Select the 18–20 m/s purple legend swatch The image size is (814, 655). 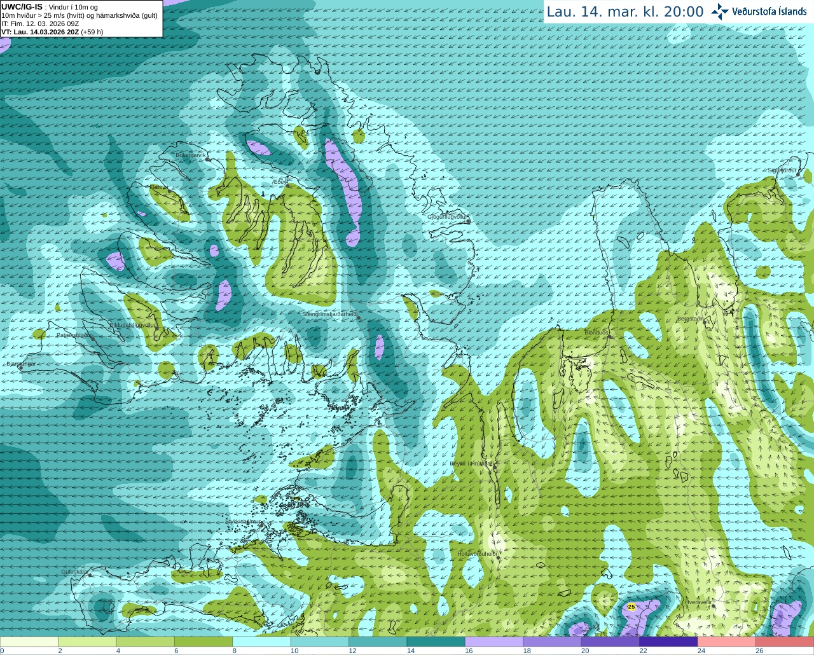coord(553,642)
